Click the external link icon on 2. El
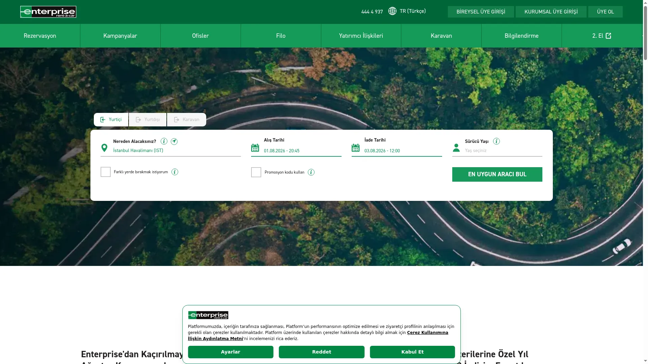The image size is (648, 364). tap(609, 36)
